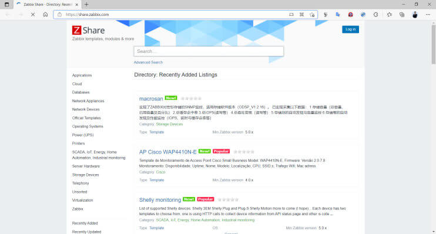Viewport: 436px width, 234px height.
Task: Open Shelly monitoring listing
Action: [x=160, y=200]
